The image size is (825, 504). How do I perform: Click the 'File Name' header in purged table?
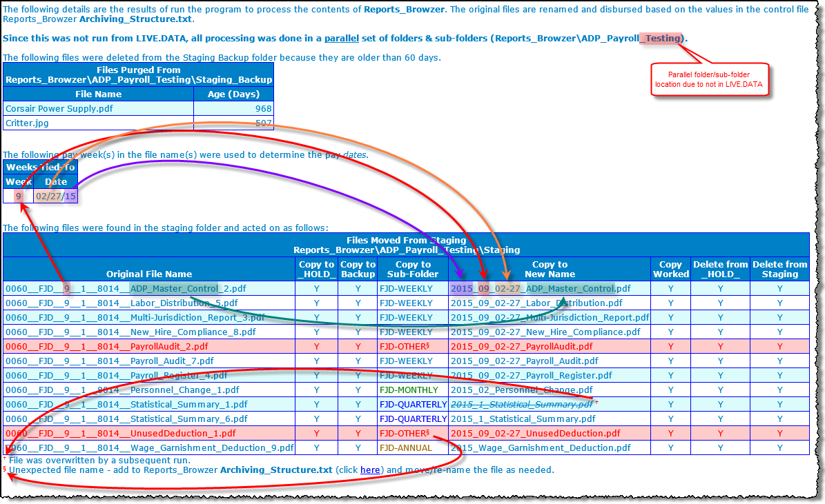(x=98, y=94)
